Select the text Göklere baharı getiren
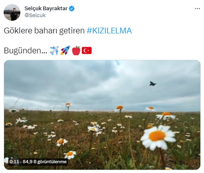Viewport: 204px width, 173px height. coord(44,31)
